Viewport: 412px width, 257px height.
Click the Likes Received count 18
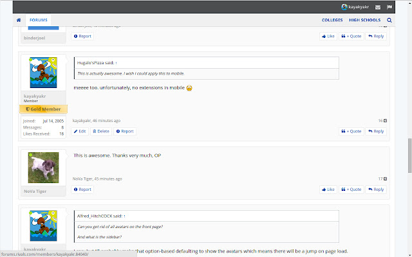[x=62, y=134]
